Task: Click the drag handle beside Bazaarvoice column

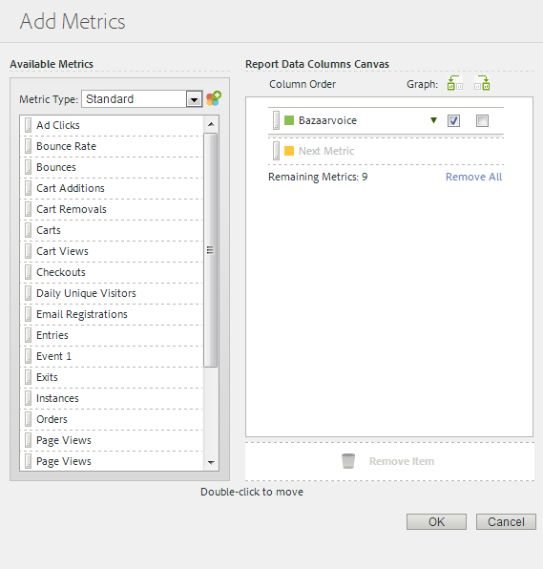Action: click(277, 120)
